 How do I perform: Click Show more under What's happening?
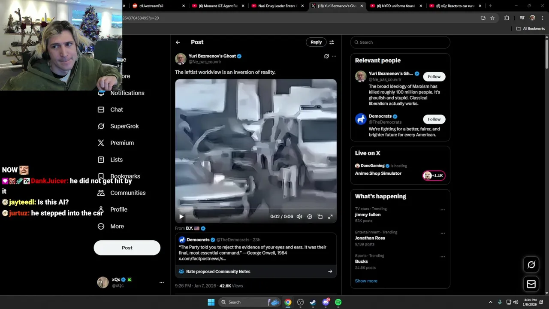(366, 281)
